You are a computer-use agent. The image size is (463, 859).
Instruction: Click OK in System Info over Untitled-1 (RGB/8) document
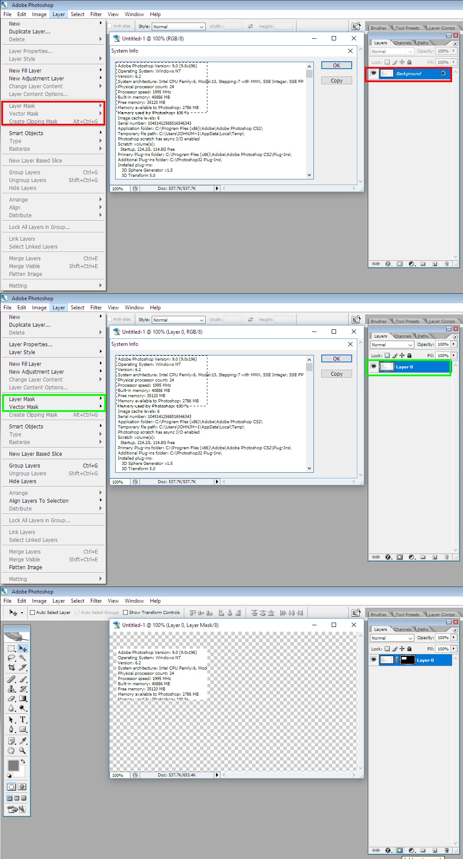tap(336, 66)
